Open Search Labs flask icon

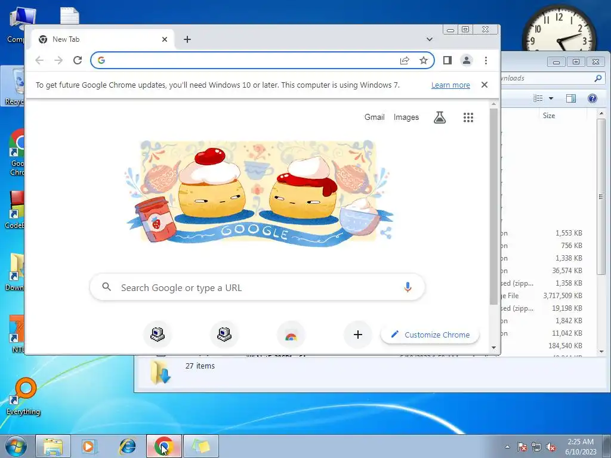coord(440,117)
